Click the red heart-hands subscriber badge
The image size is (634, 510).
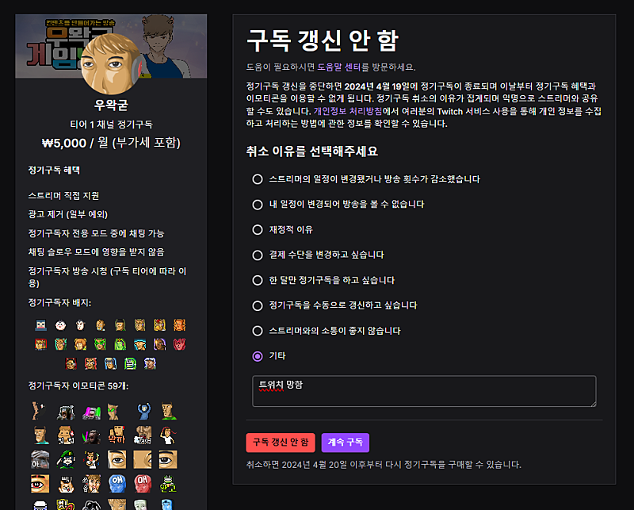(179, 344)
